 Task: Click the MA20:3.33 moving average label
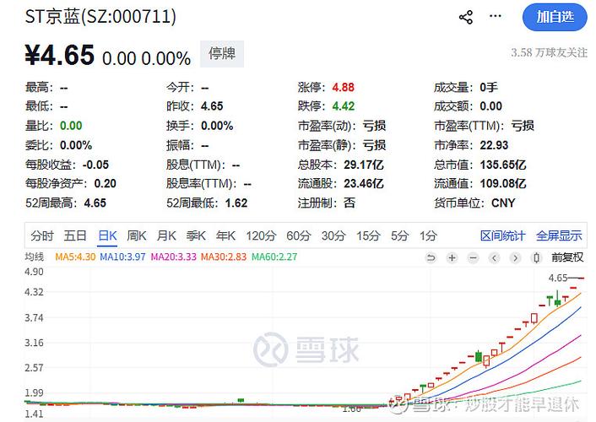click(x=173, y=257)
